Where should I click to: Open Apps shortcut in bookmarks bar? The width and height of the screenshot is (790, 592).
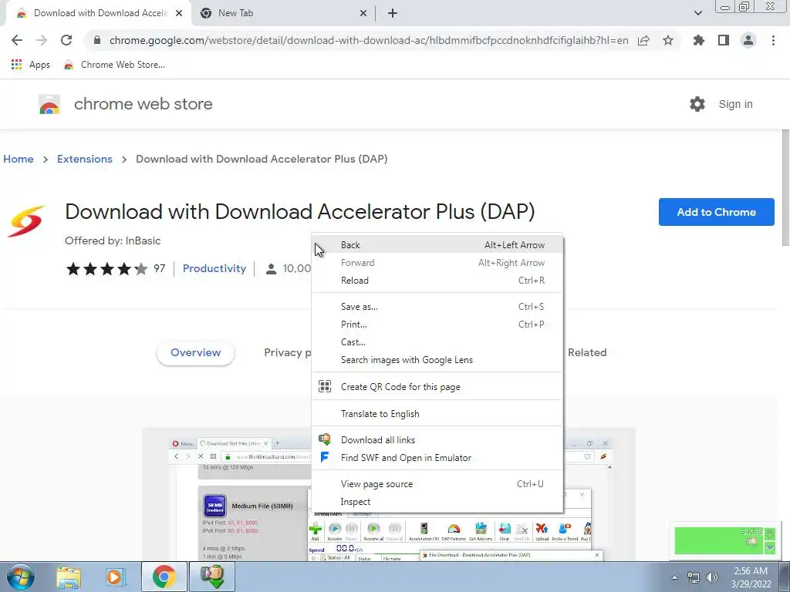pos(31,65)
